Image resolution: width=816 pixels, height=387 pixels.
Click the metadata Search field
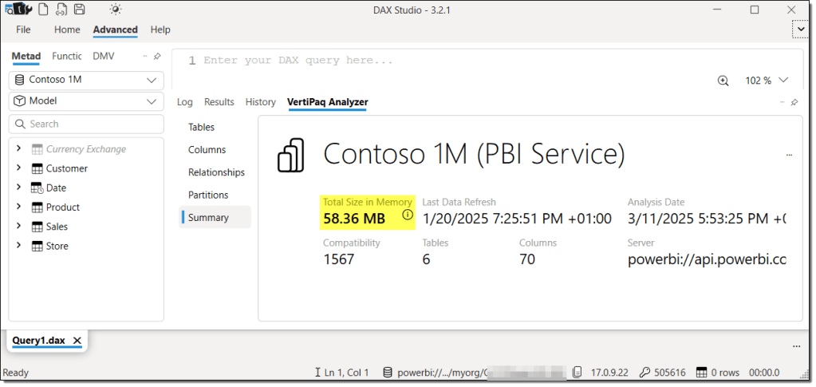coord(86,124)
